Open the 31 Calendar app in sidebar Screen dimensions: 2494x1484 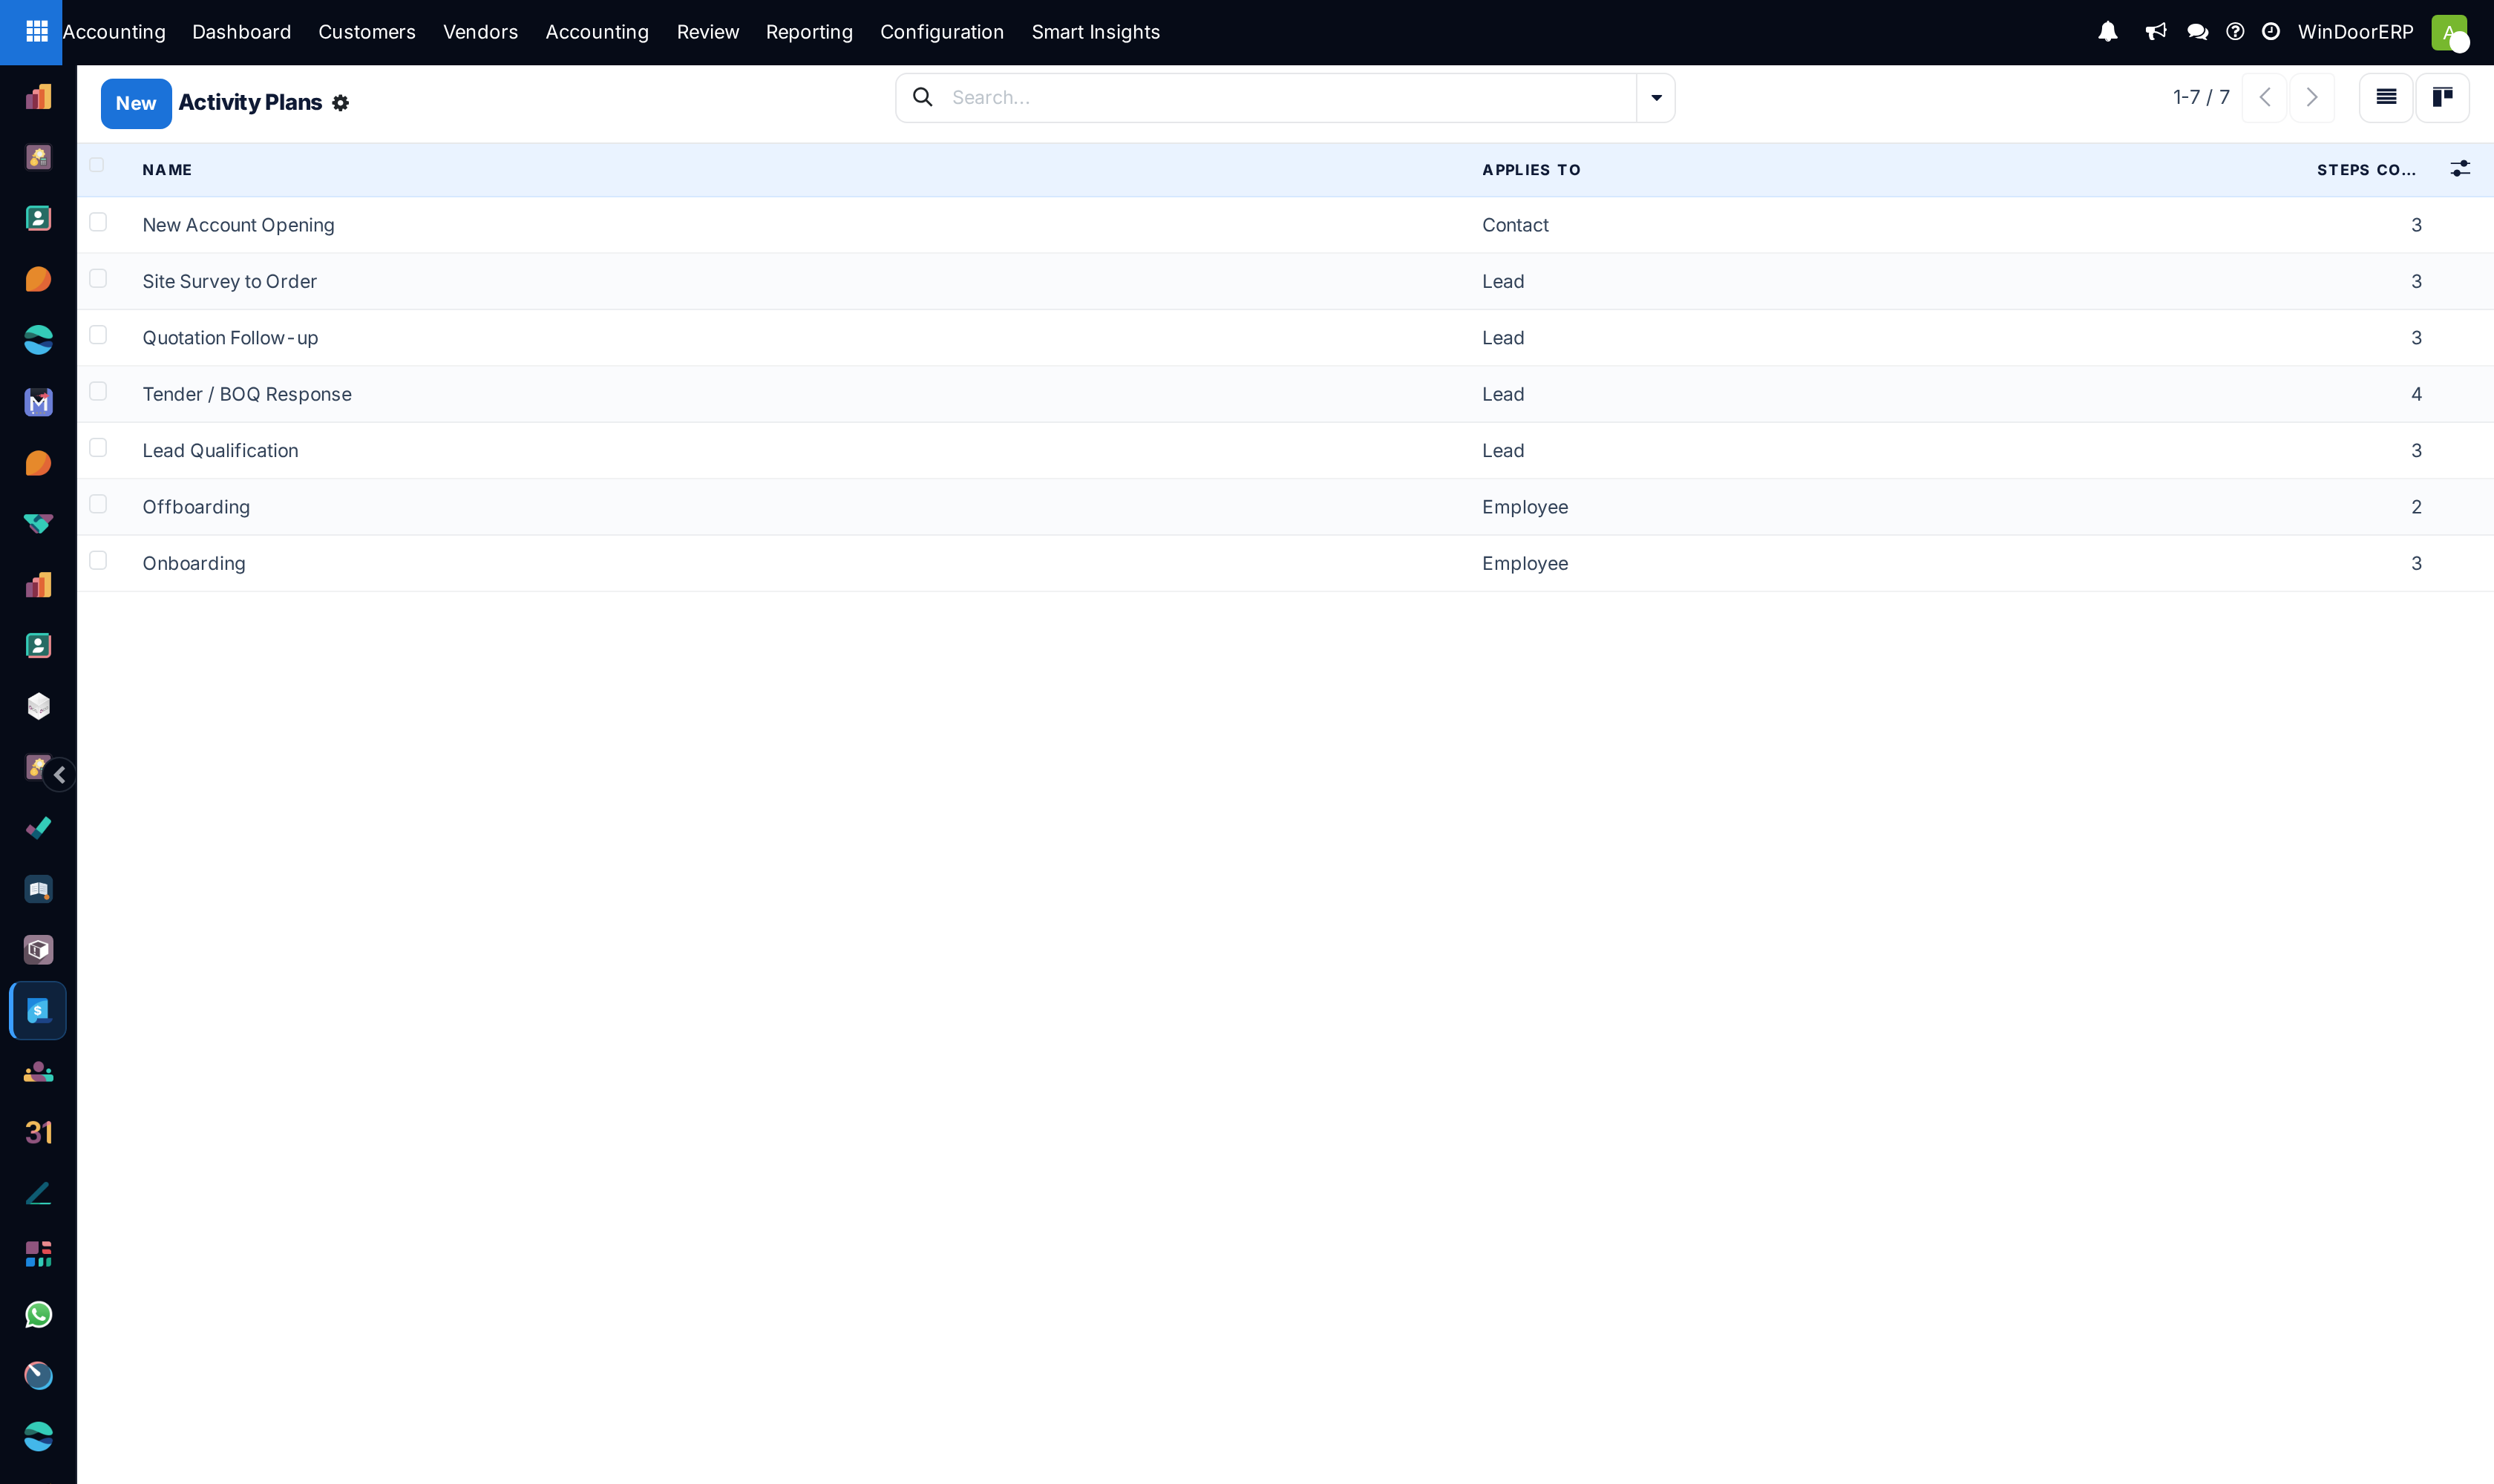(38, 1132)
